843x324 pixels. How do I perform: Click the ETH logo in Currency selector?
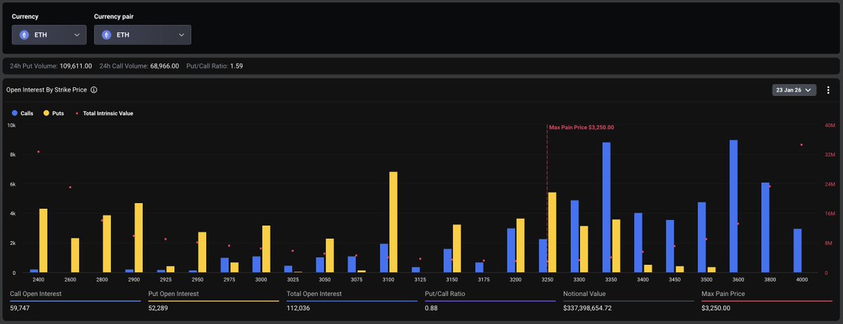pos(25,34)
